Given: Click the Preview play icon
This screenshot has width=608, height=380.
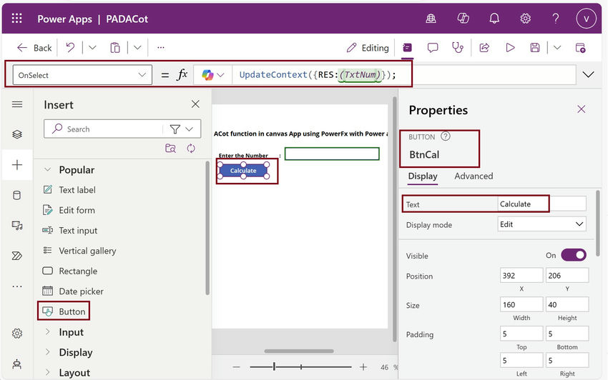Looking at the screenshot, I should pyautogui.click(x=510, y=48).
